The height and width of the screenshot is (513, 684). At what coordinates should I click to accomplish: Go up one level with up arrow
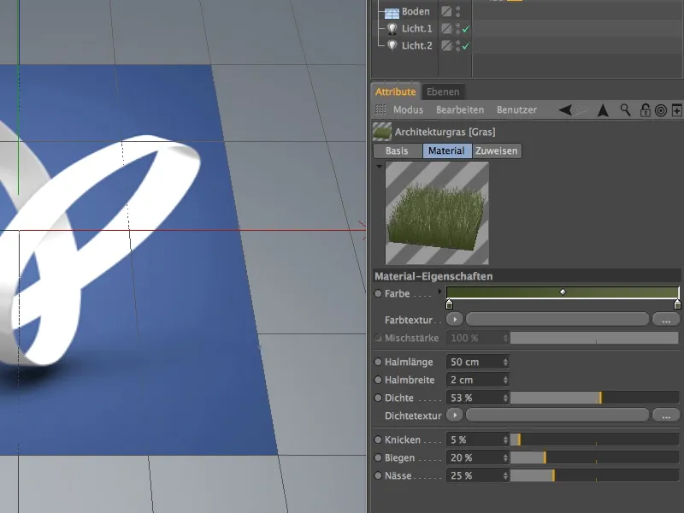[603, 110]
